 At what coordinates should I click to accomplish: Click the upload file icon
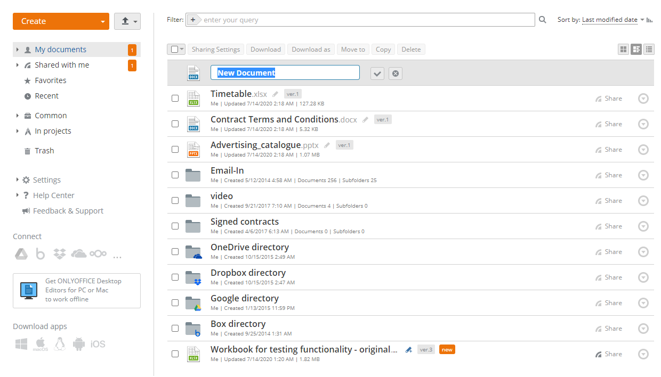coord(125,21)
